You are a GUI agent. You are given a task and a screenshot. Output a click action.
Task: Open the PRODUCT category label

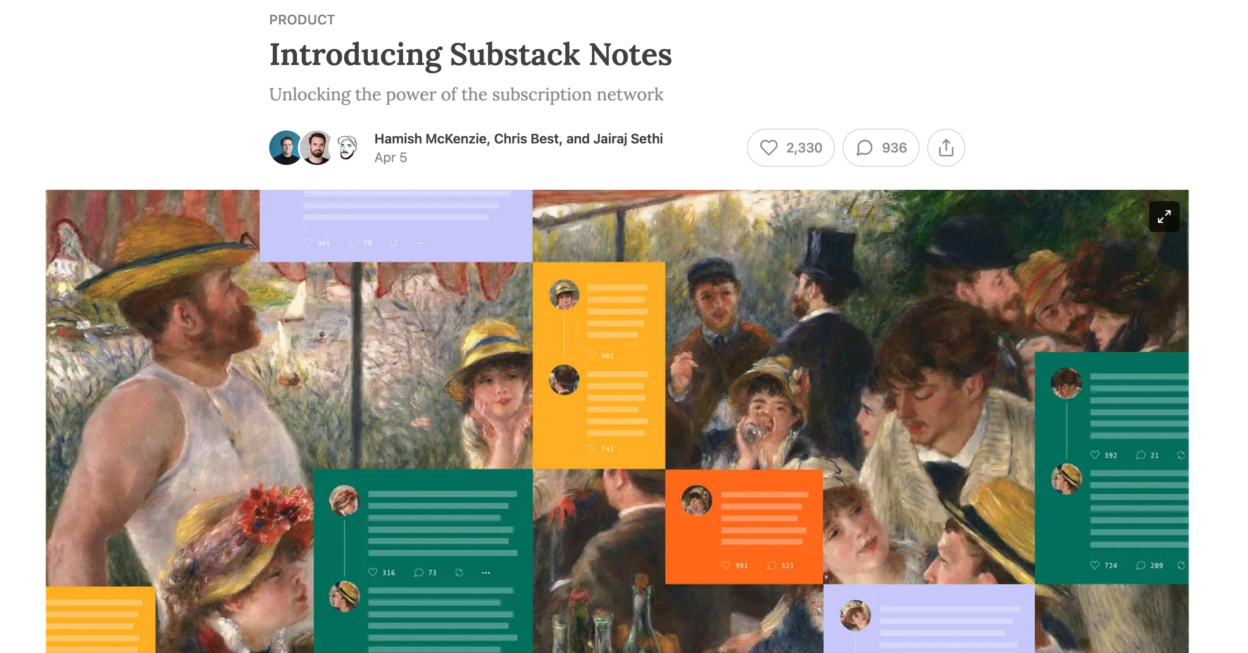point(302,20)
